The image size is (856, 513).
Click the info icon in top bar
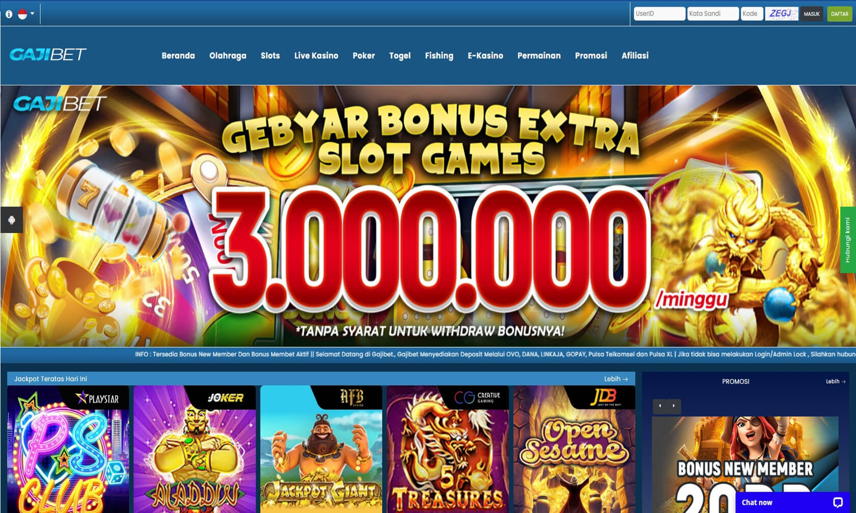9,14
